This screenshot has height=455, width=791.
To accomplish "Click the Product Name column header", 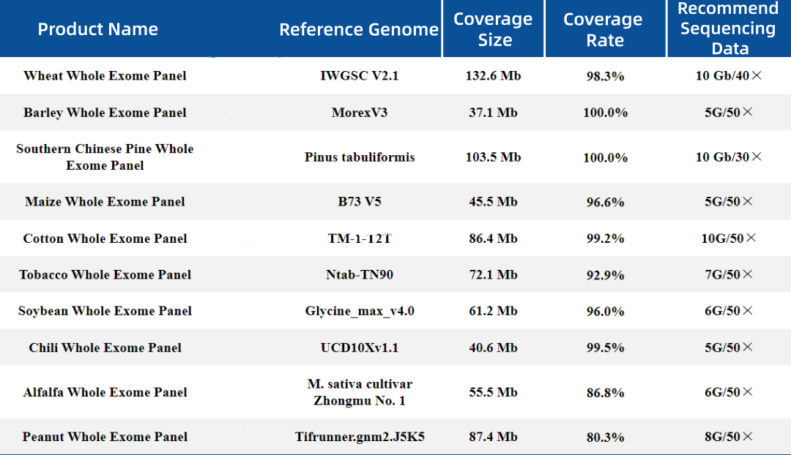I will [x=97, y=29].
